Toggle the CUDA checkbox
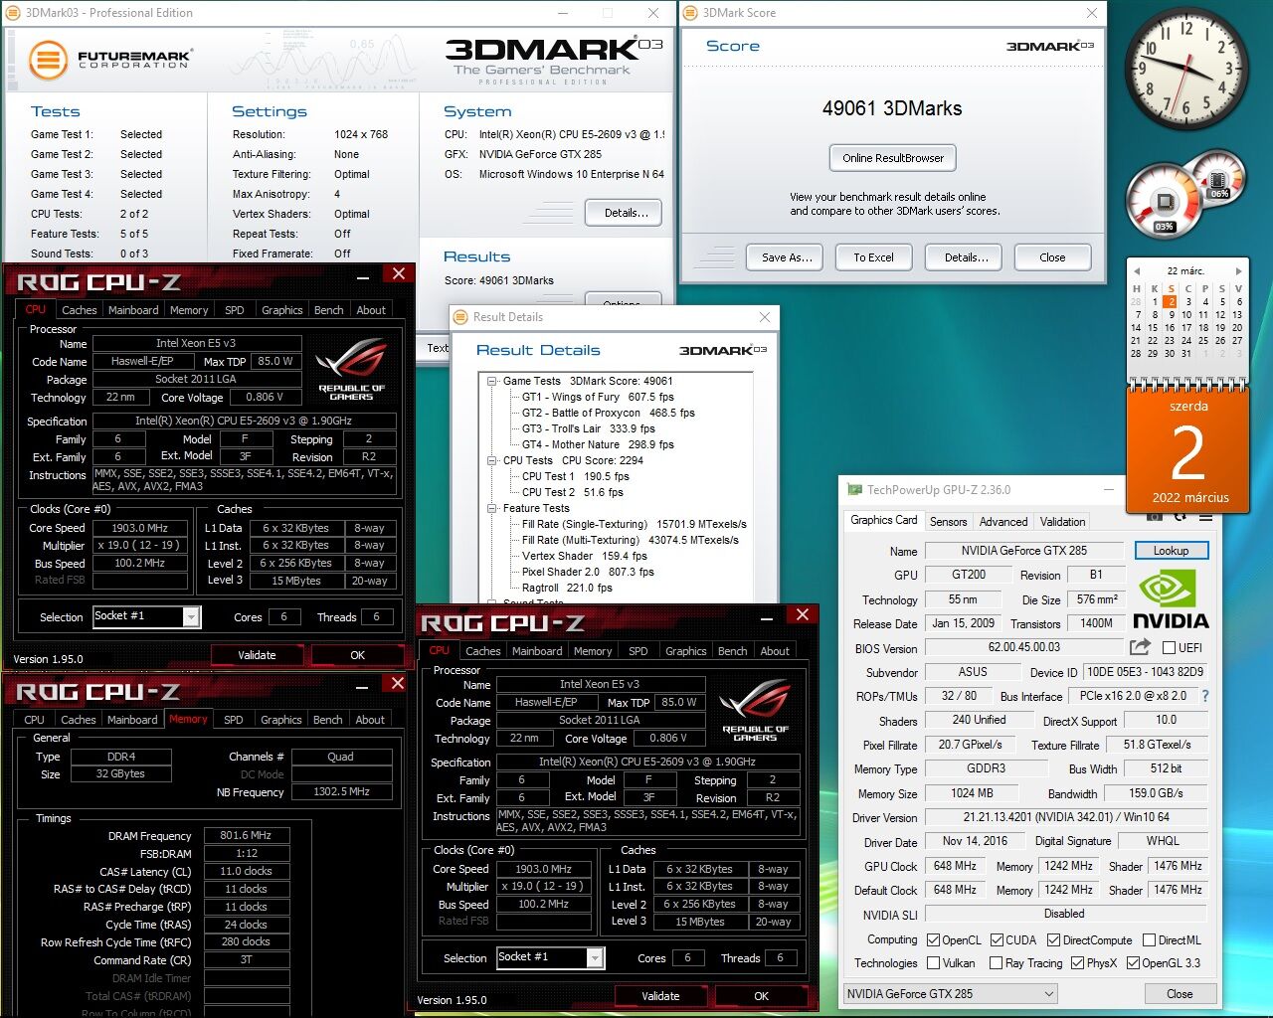 click(996, 939)
